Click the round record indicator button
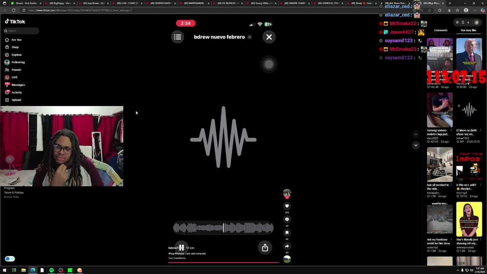 coord(269,64)
